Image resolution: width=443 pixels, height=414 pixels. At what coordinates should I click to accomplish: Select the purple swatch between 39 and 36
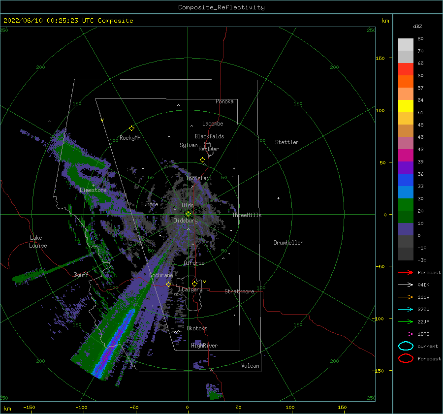(406, 167)
